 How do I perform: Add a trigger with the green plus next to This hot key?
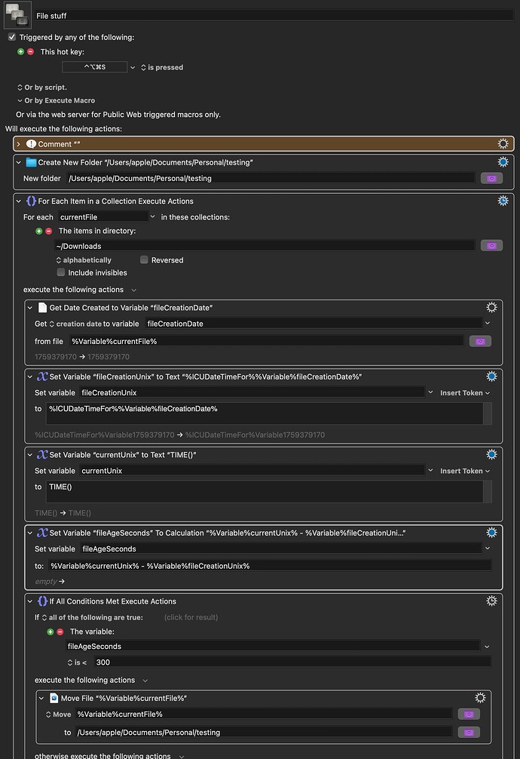coord(21,52)
